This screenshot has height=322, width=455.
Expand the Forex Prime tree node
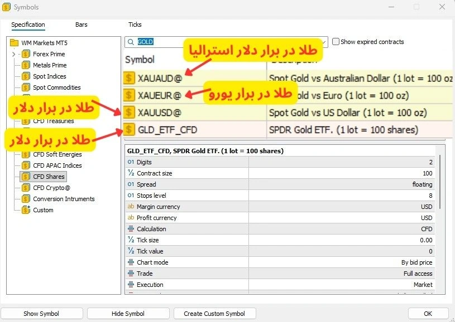click(x=13, y=54)
